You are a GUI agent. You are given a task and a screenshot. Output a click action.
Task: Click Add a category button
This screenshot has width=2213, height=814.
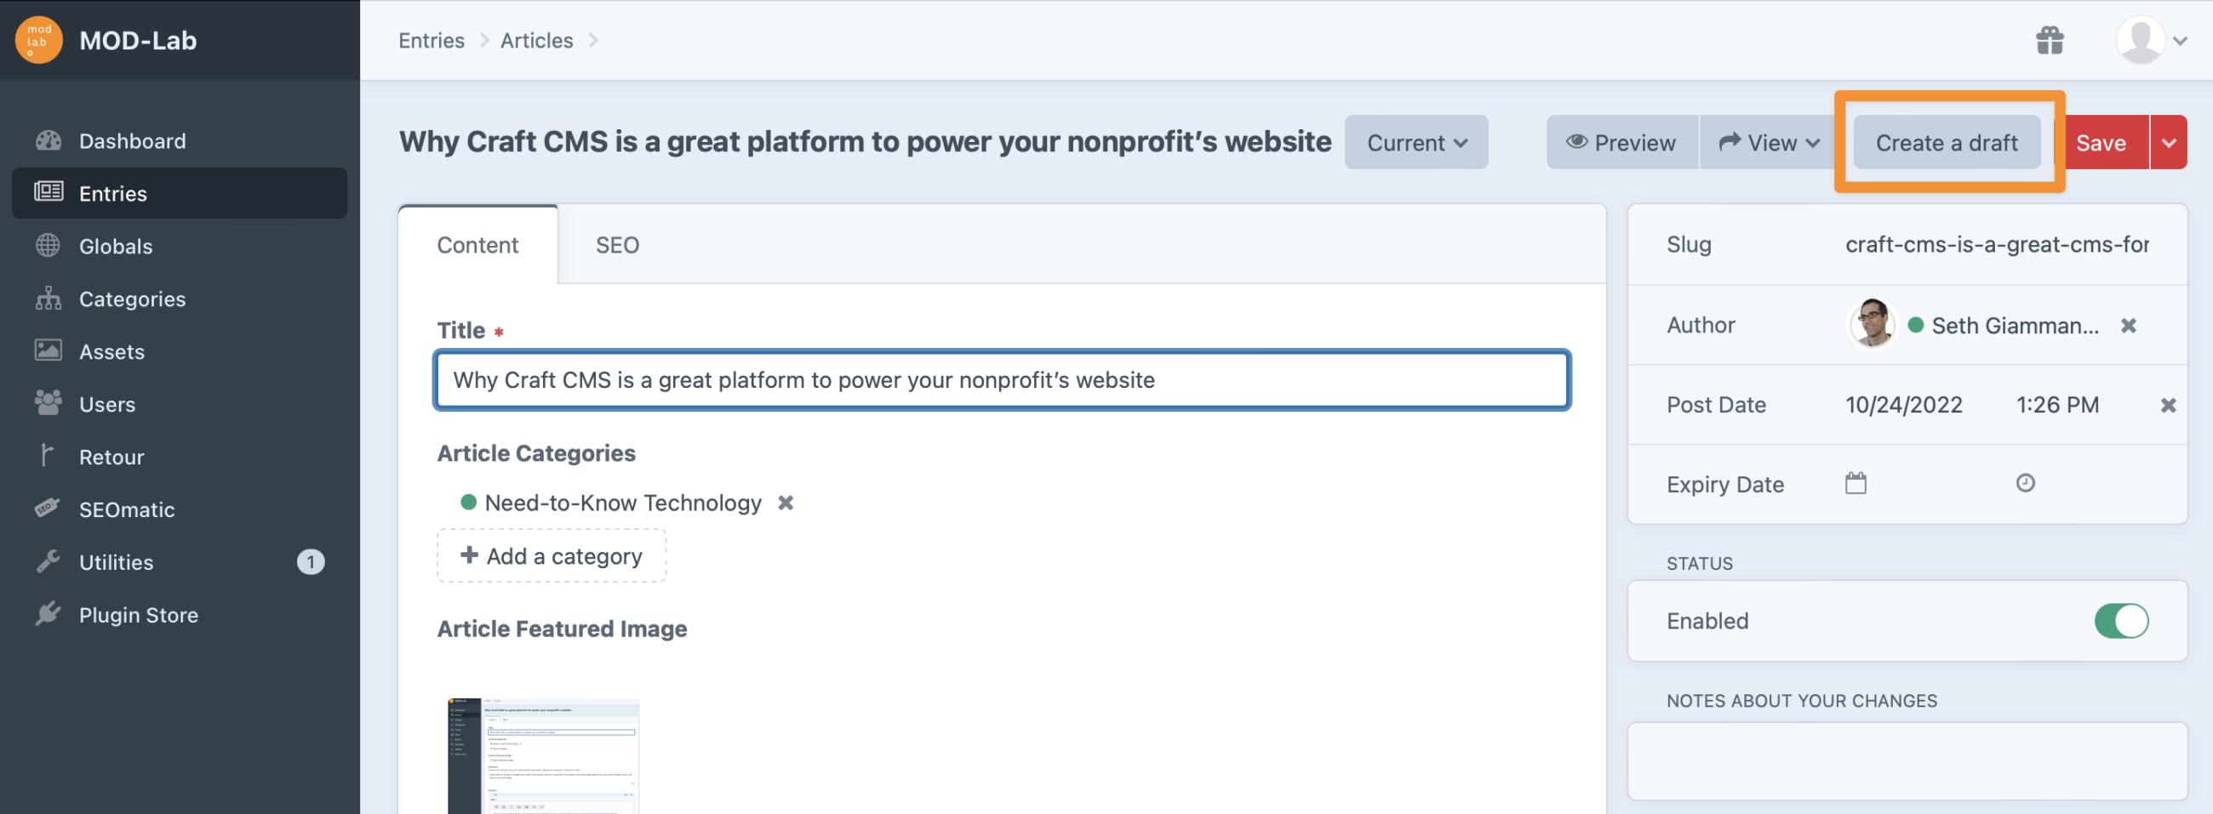pos(552,555)
